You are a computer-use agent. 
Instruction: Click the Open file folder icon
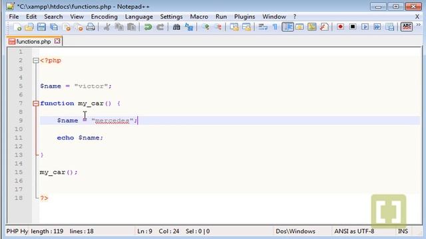pyautogui.click(x=29, y=27)
